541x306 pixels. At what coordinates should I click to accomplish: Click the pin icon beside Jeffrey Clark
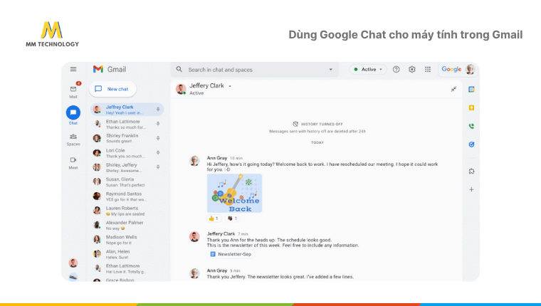[x=158, y=110]
